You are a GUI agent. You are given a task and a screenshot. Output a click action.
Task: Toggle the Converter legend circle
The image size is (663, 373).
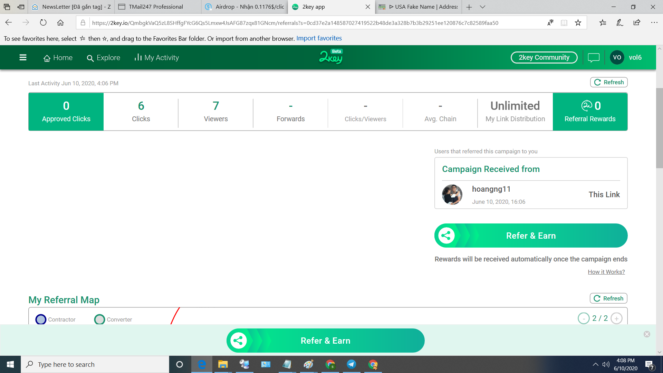pyautogui.click(x=99, y=319)
